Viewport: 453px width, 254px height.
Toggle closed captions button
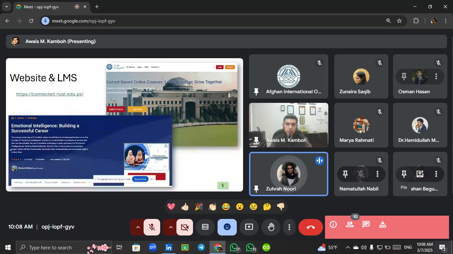click(x=205, y=227)
